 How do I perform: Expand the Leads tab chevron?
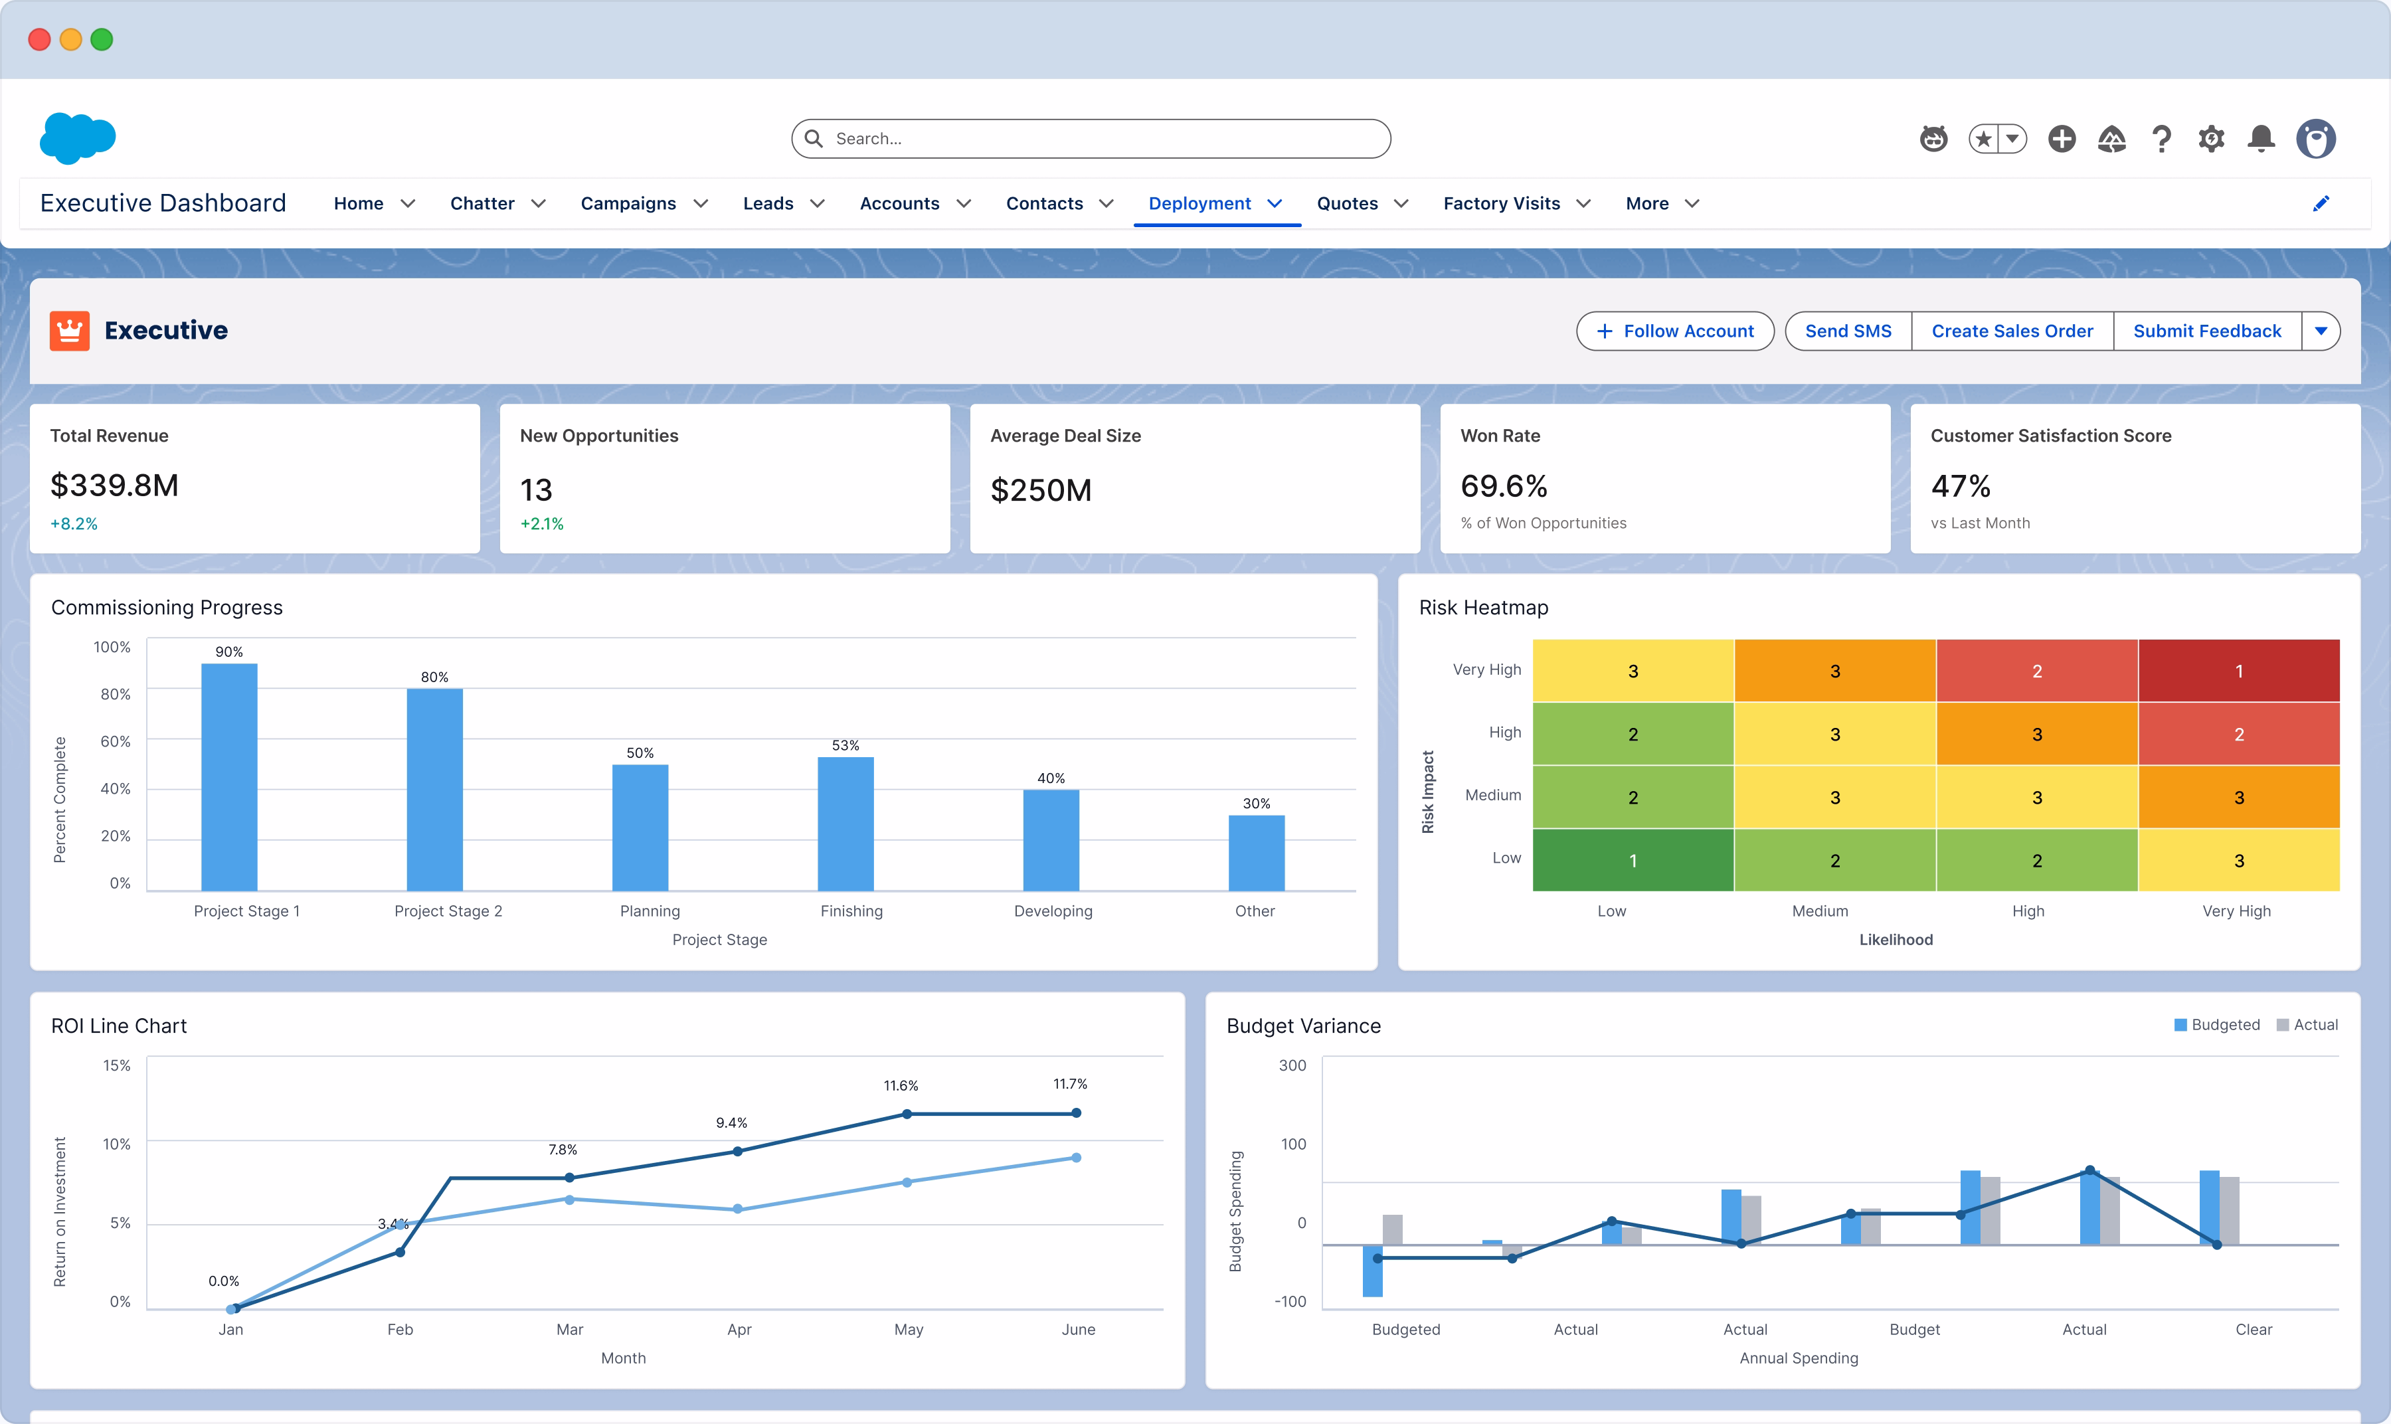point(818,203)
